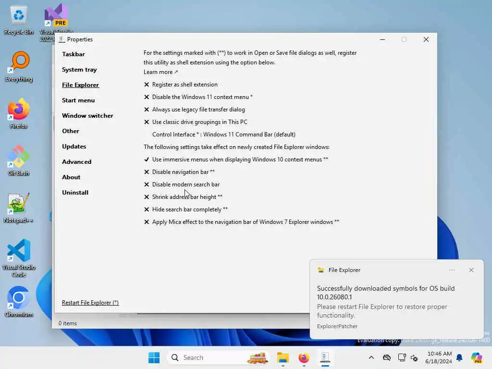Toggle Use immersive menus for Windows 10 context menus
Screen dimensions: 492x369
236,160
